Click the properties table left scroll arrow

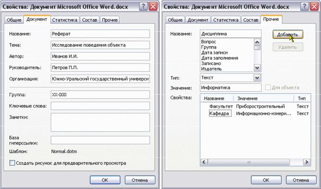coord(204,162)
